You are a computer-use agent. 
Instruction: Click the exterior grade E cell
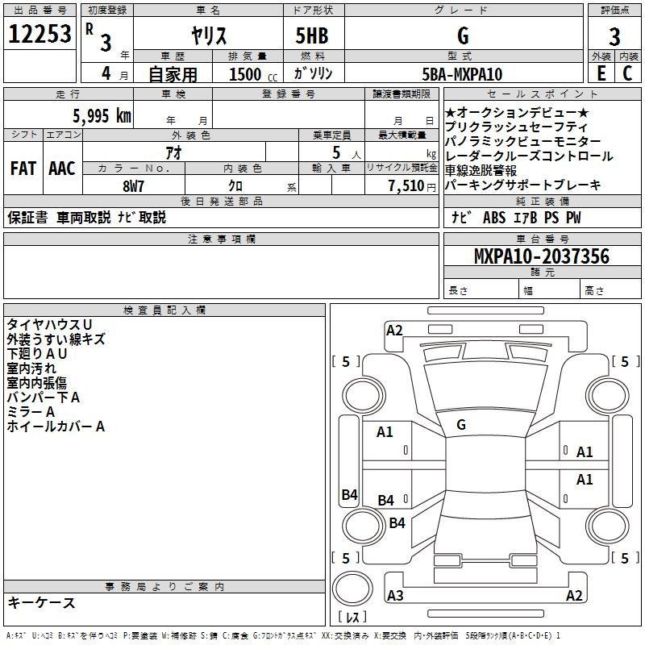point(601,73)
